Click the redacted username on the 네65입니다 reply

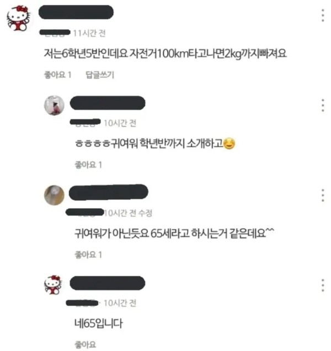pos(108,283)
